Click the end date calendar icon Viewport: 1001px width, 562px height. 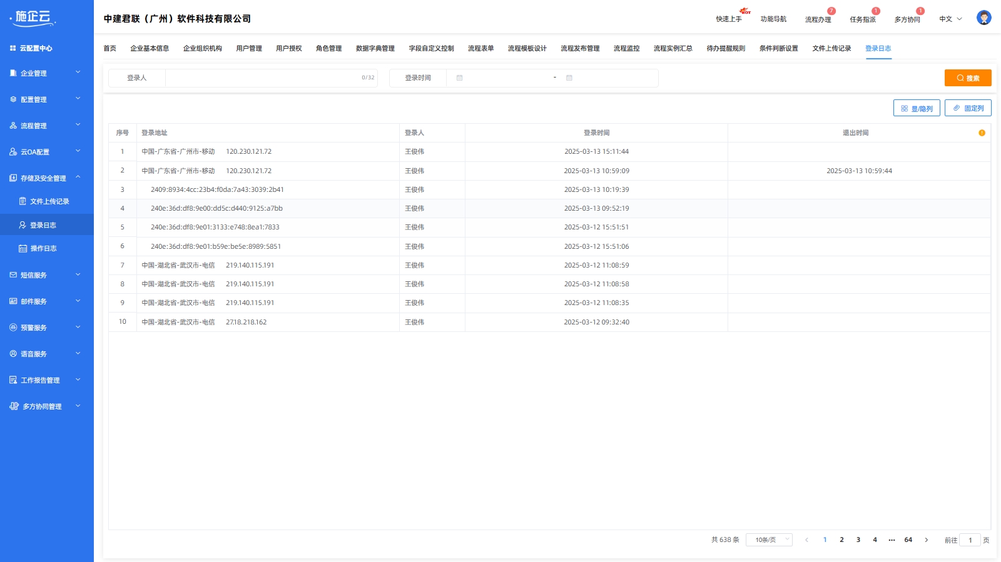pos(569,78)
